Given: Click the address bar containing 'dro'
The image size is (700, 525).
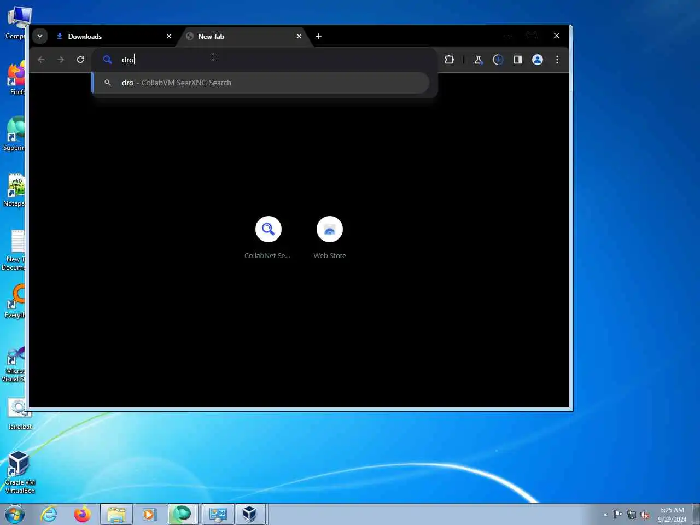Looking at the screenshot, I should coord(265,60).
